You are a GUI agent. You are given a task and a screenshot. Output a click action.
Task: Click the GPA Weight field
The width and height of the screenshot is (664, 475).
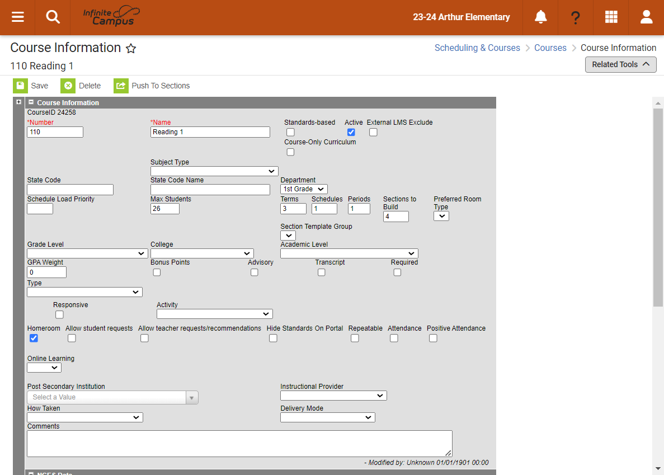46,272
